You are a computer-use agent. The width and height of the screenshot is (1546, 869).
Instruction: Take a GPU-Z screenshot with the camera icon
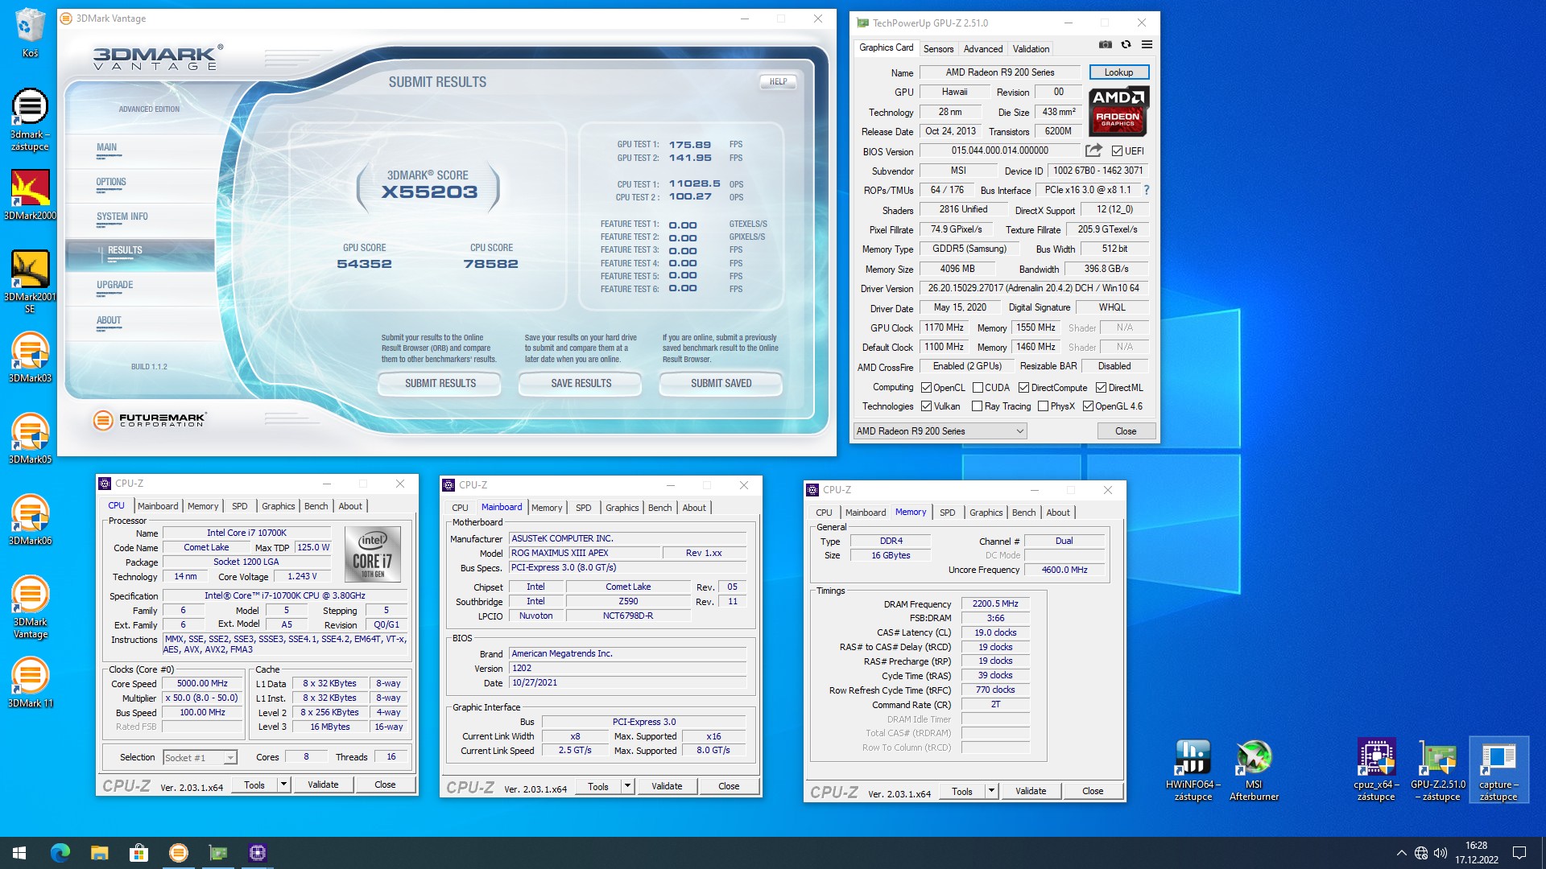[x=1106, y=45]
